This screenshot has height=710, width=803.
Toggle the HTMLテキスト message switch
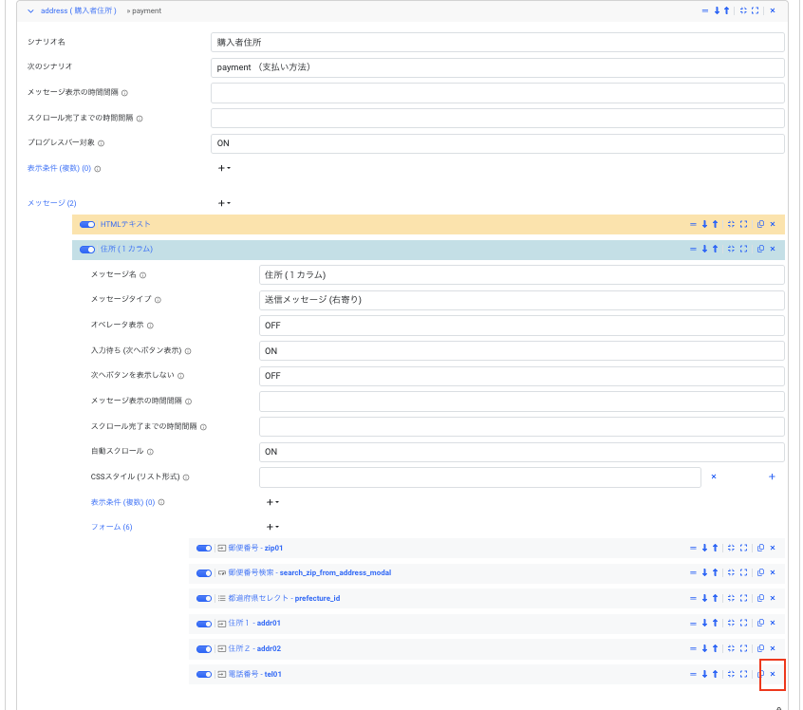(x=87, y=224)
